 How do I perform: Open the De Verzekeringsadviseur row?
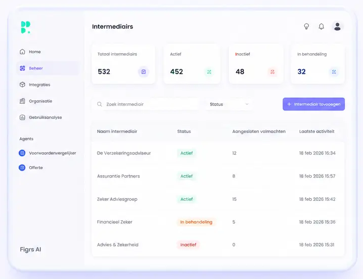(218, 153)
